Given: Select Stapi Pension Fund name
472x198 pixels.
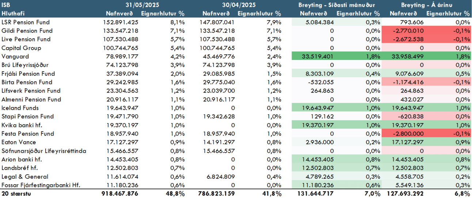Looking at the screenshot, I should pos(27,117).
